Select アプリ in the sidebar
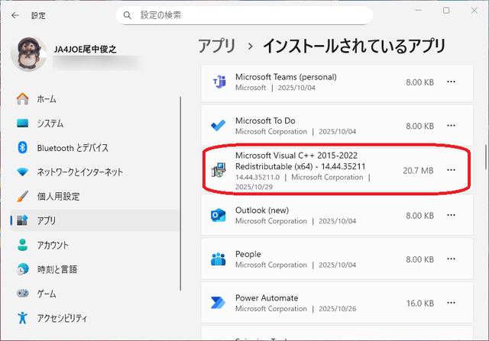Viewport: 489px width, 341px height. click(x=95, y=220)
